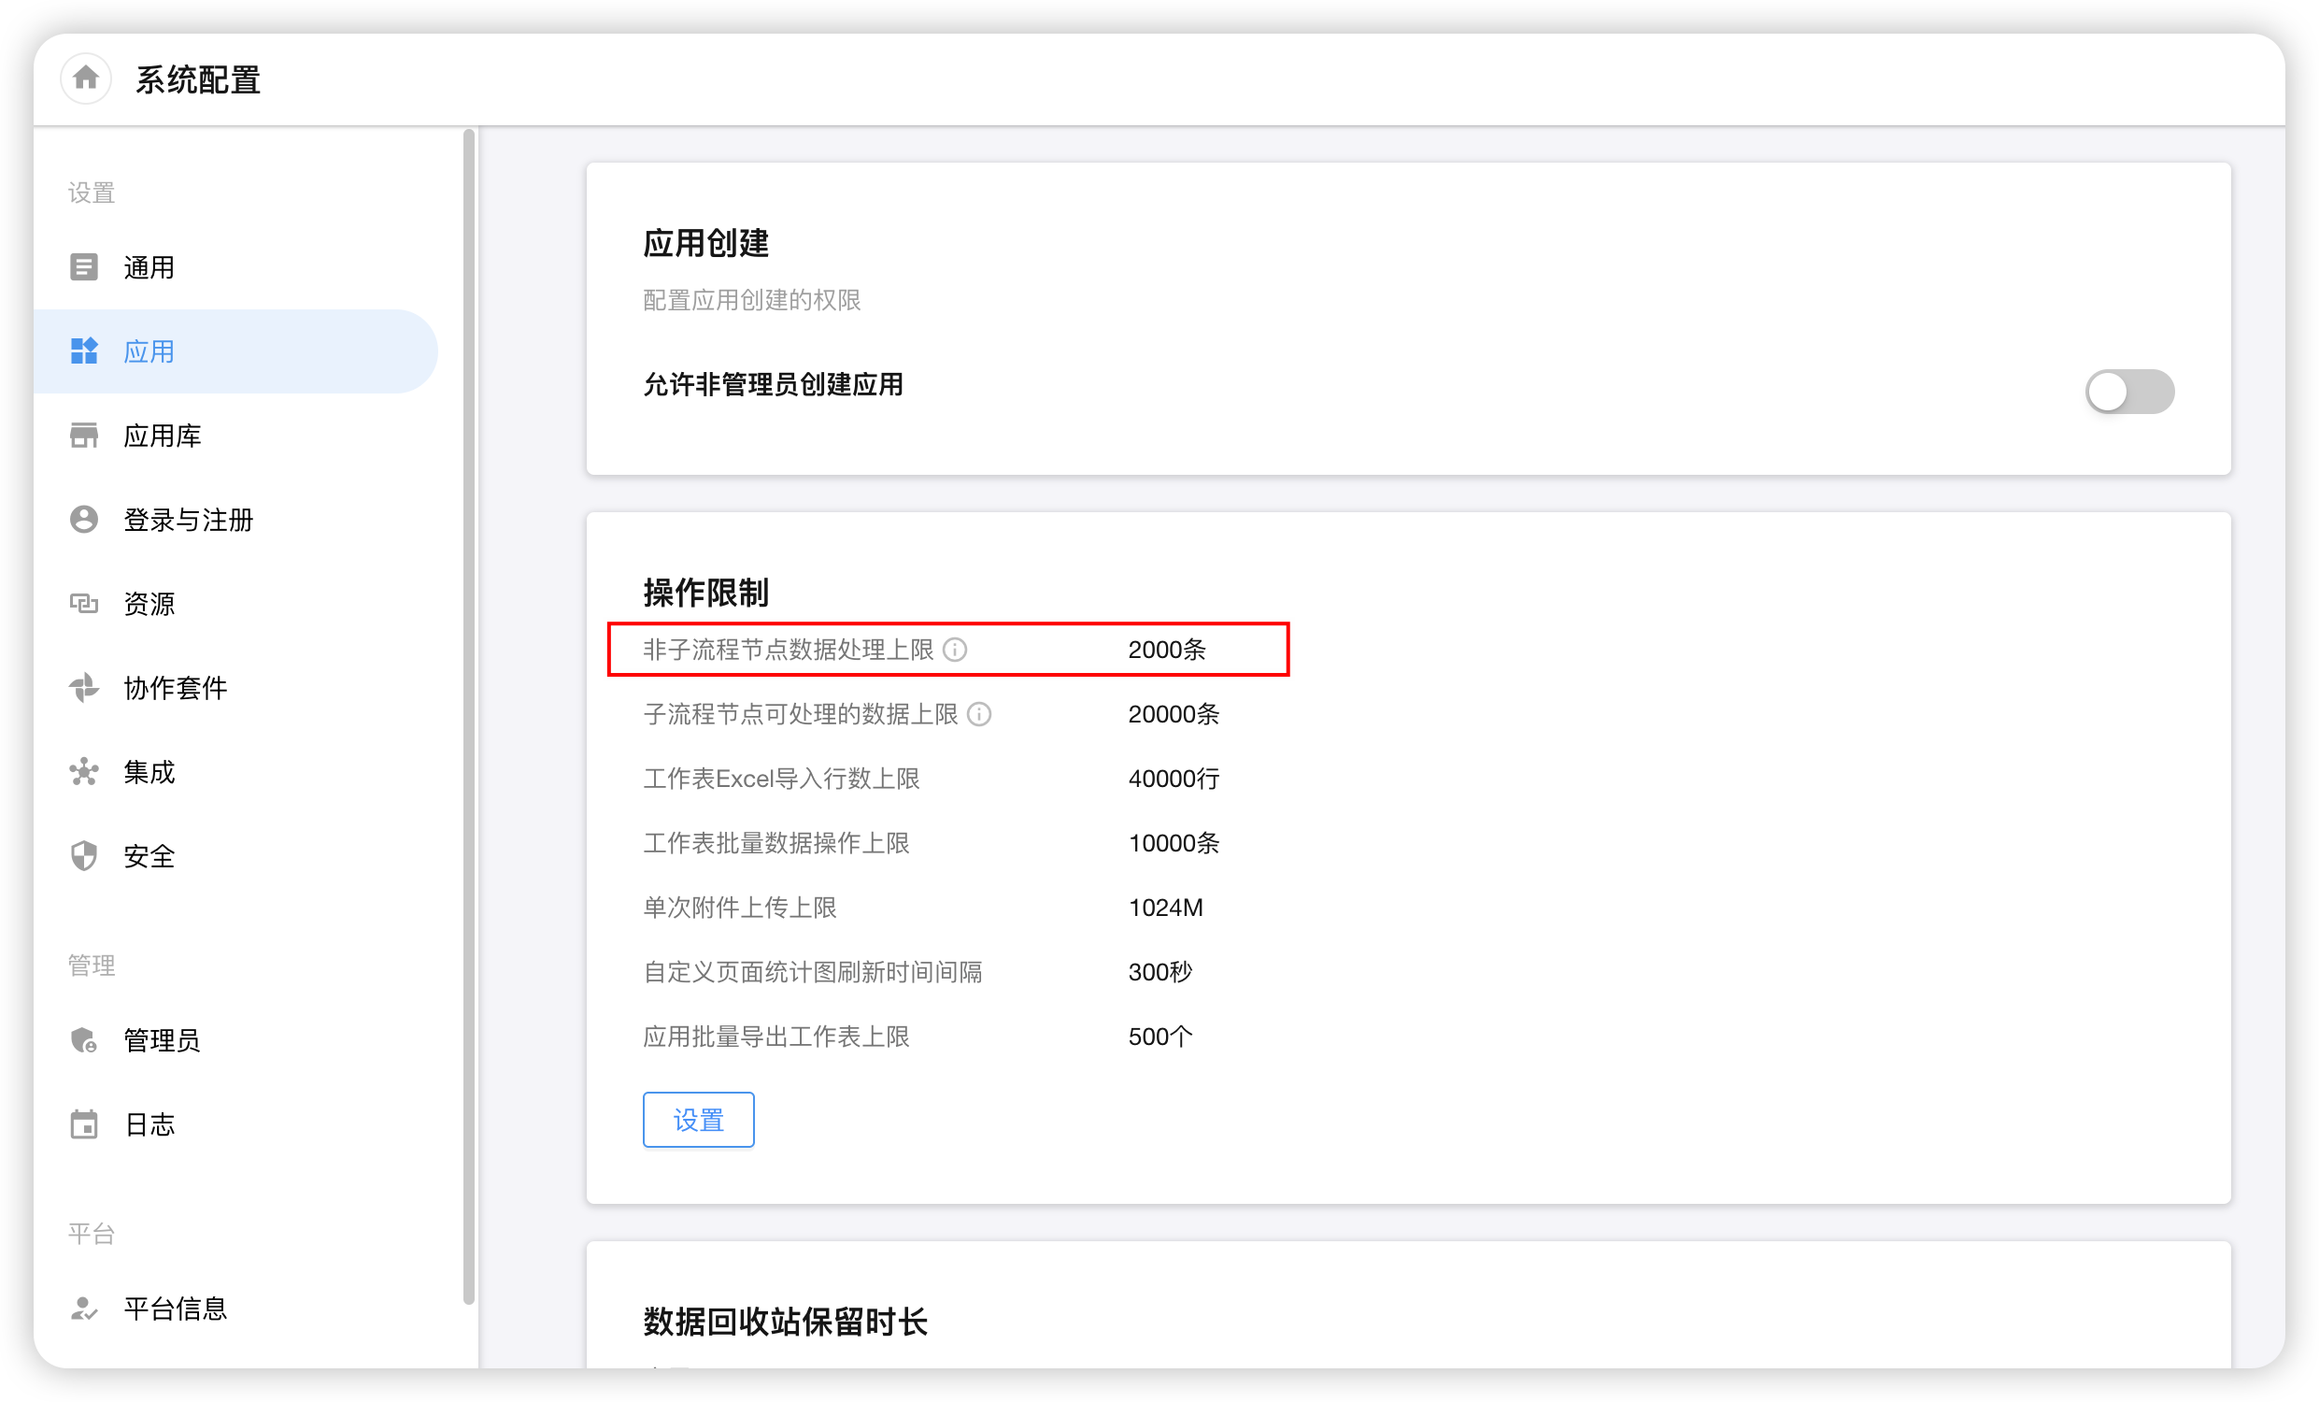Click the 协作套件 pinwheel icon
The width and height of the screenshot is (2319, 1402).
pos(84,688)
